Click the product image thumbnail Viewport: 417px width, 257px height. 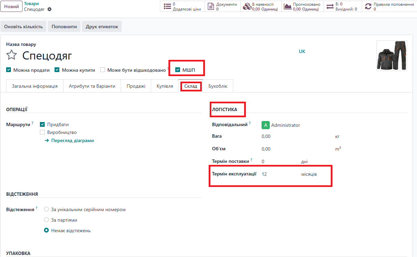[x=391, y=56]
